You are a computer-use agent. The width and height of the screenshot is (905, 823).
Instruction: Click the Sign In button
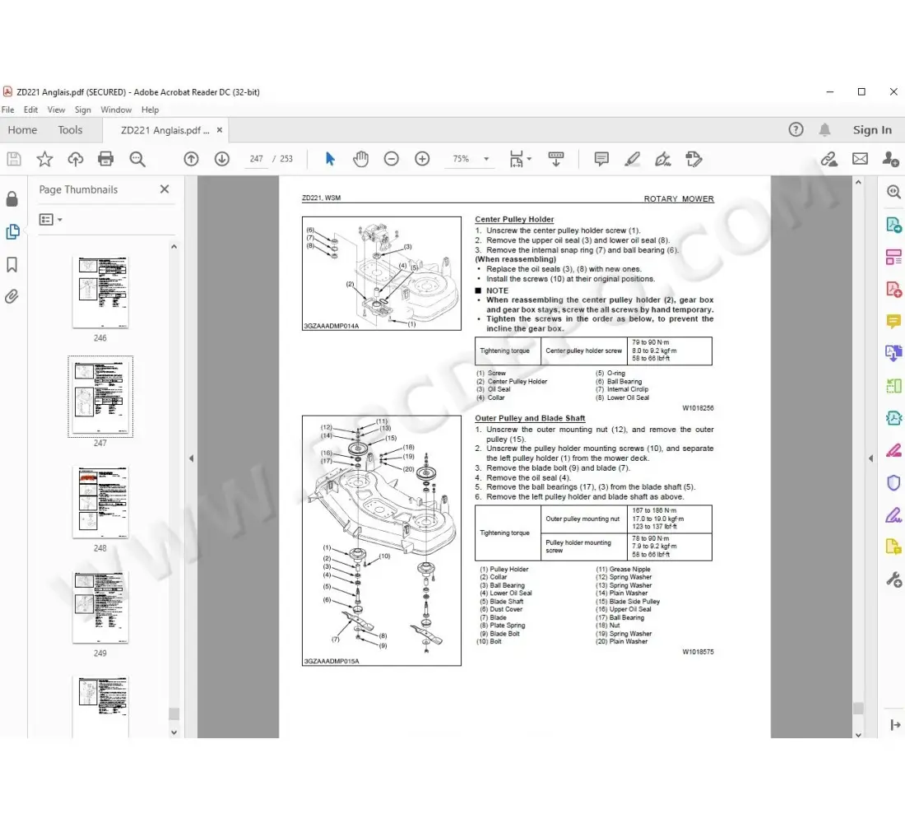click(872, 130)
